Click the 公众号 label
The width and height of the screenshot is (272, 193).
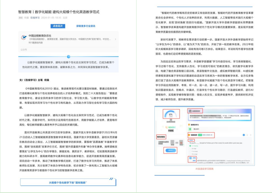24,50
